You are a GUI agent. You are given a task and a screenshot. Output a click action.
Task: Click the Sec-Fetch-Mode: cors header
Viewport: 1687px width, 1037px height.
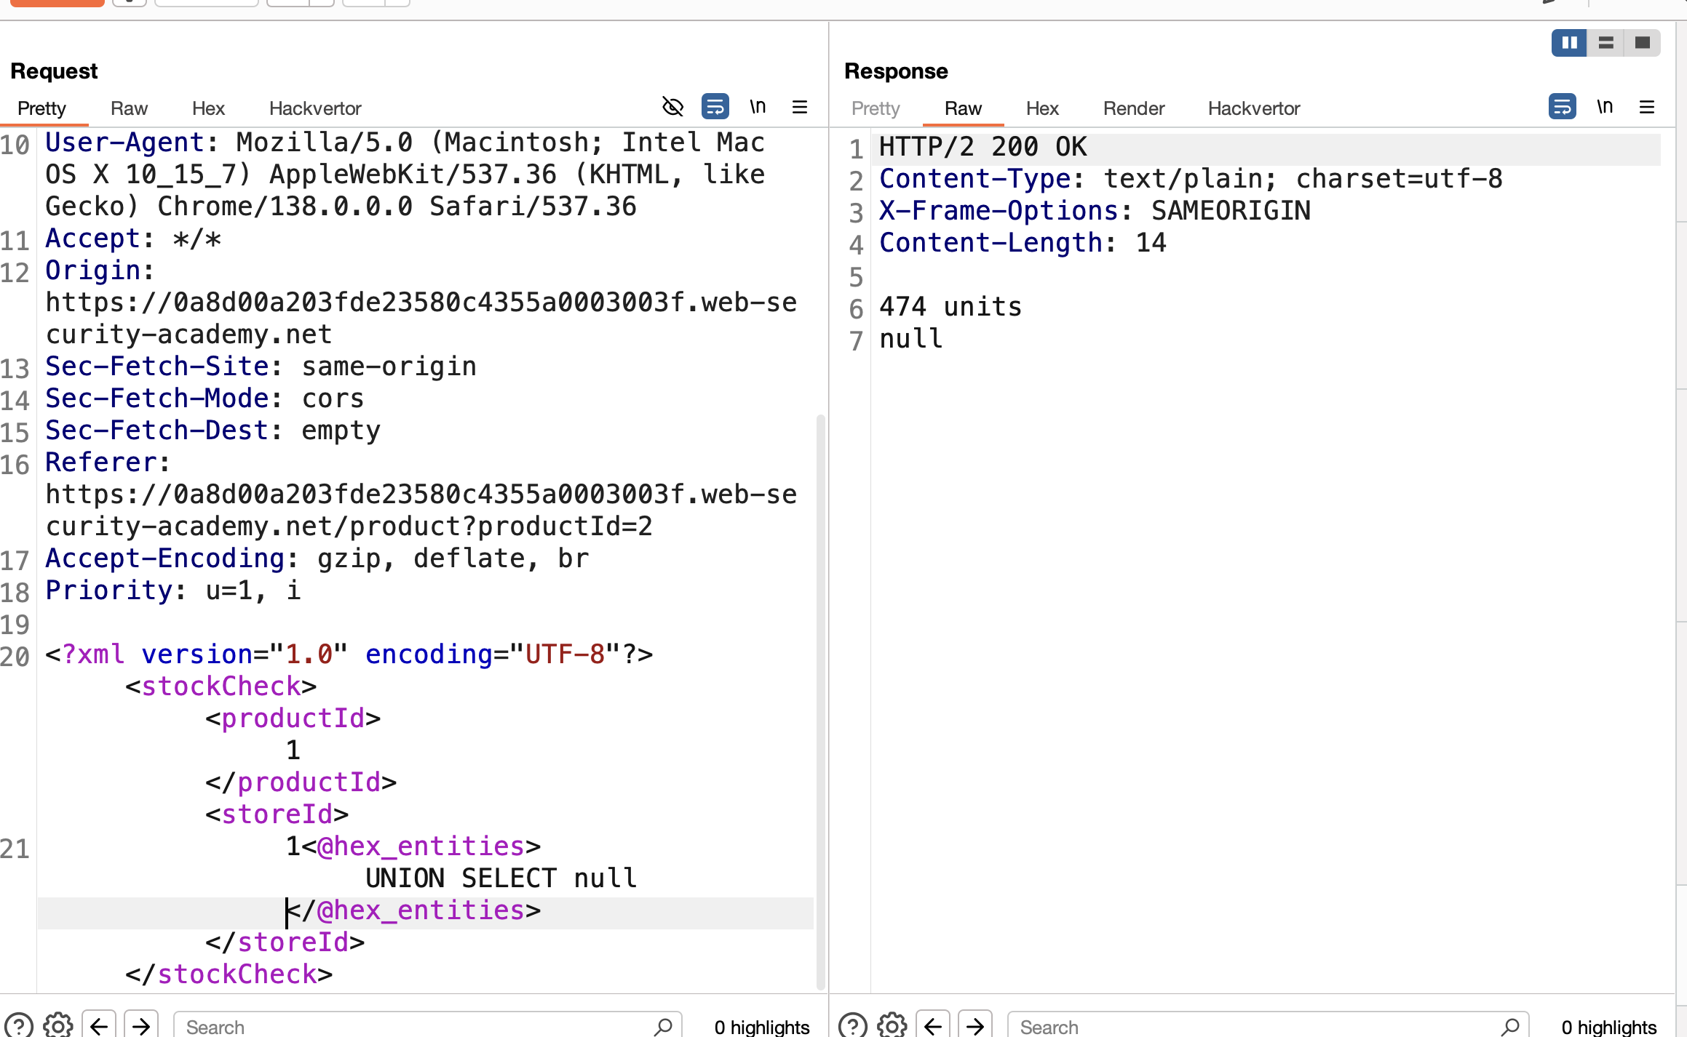205,398
